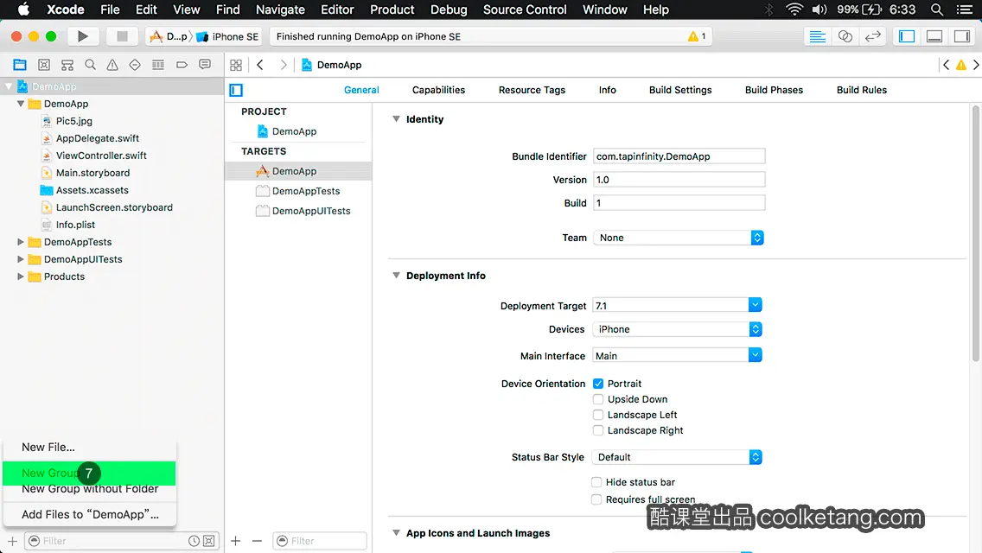This screenshot has height=553, width=982.
Task: Open the Test navigator
Action: click(135, 65)
